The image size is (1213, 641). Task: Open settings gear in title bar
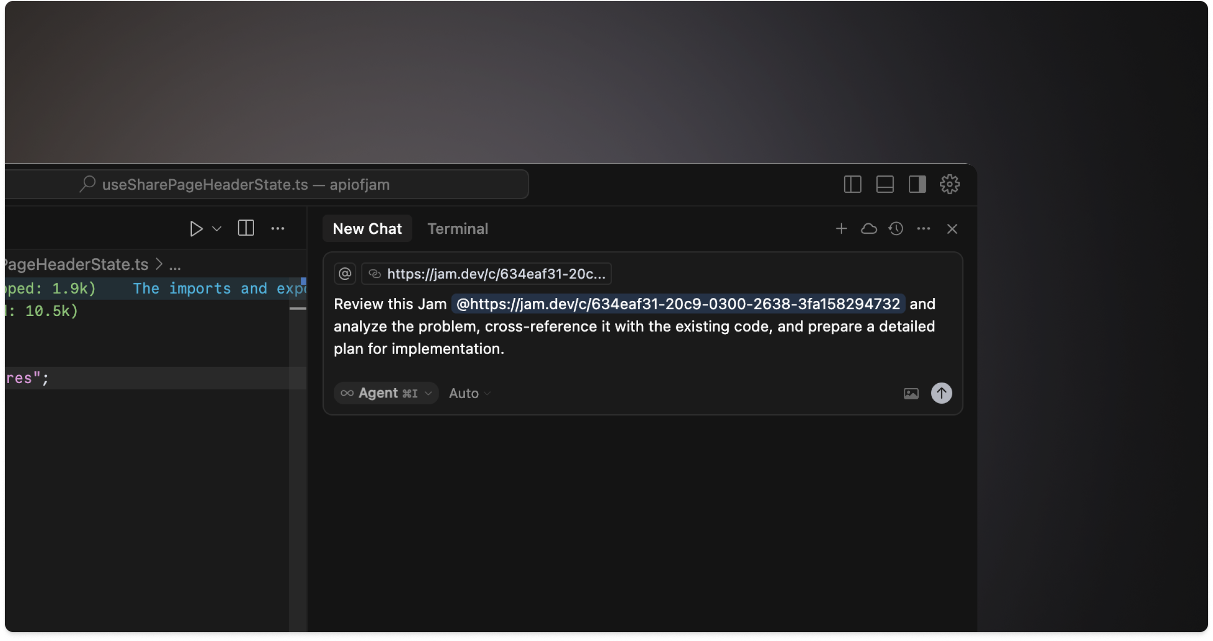pos(949,184)
